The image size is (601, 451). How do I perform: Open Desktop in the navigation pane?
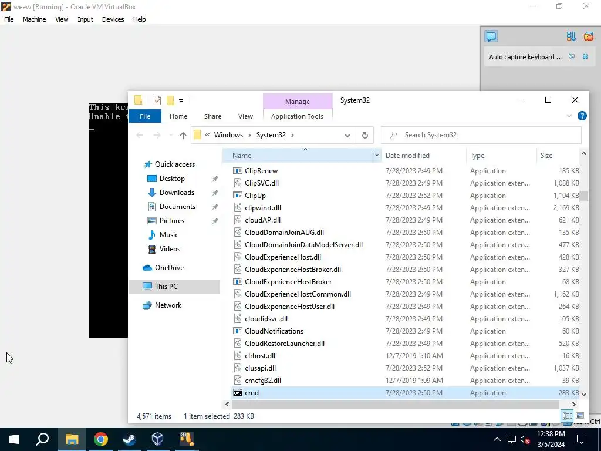click(x=172, y=179)
